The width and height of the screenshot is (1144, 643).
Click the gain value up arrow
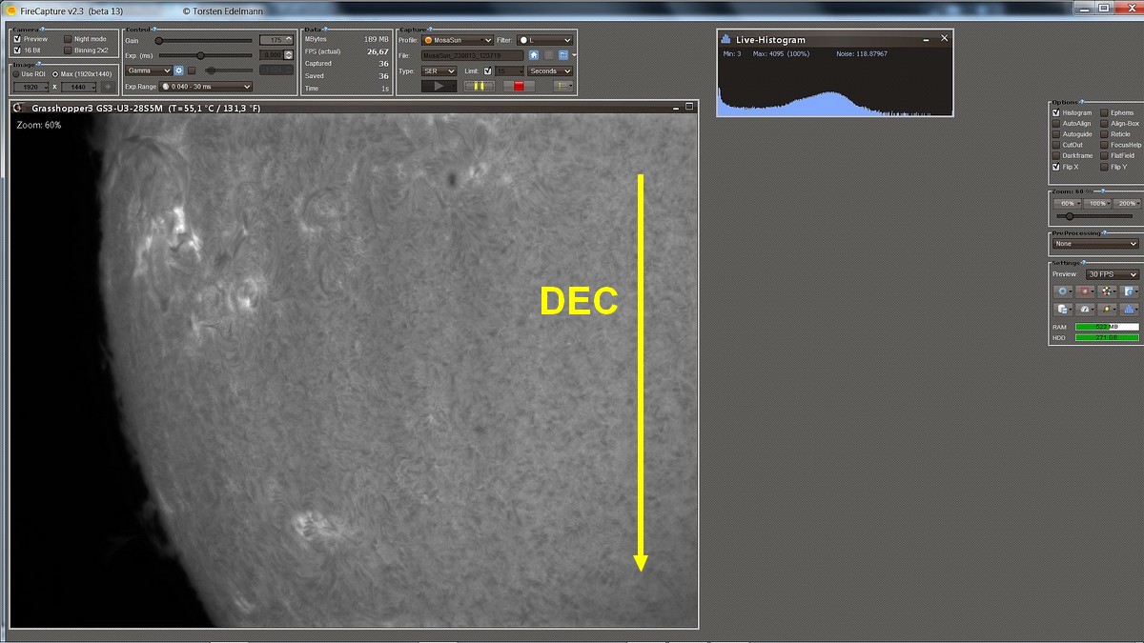(x=289, y=37)
